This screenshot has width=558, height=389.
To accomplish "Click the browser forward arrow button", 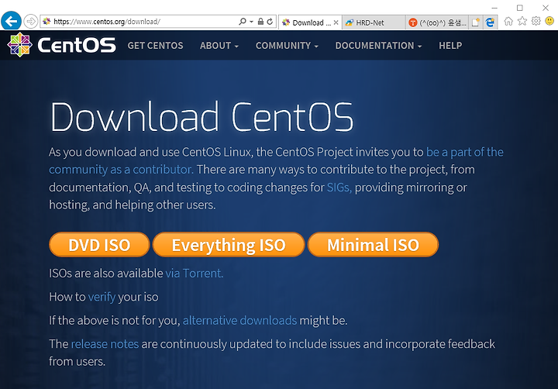I will click(31, 22).
